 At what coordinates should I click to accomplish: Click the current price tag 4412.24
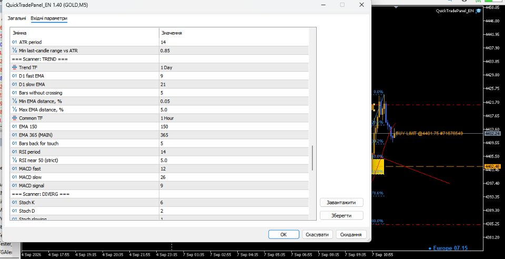(x=492, y=133)
